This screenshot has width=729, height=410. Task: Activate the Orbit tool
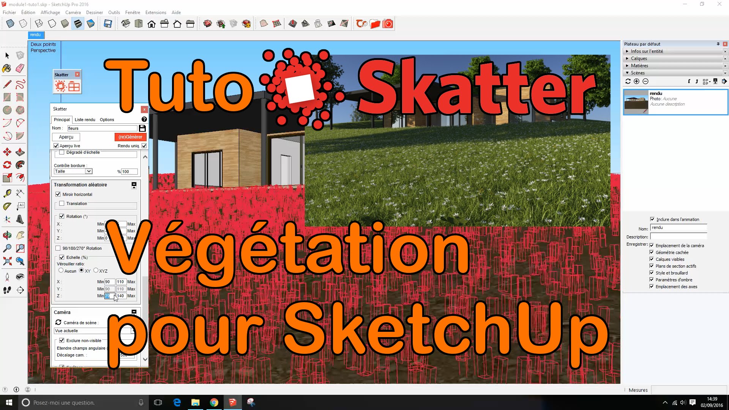click(7, 235)
